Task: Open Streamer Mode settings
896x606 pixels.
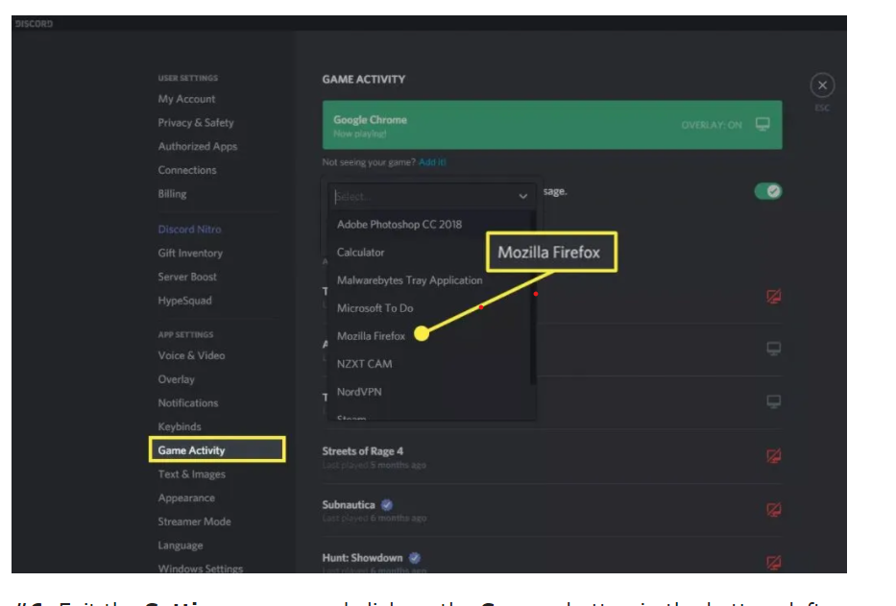Action: (194, 521)
